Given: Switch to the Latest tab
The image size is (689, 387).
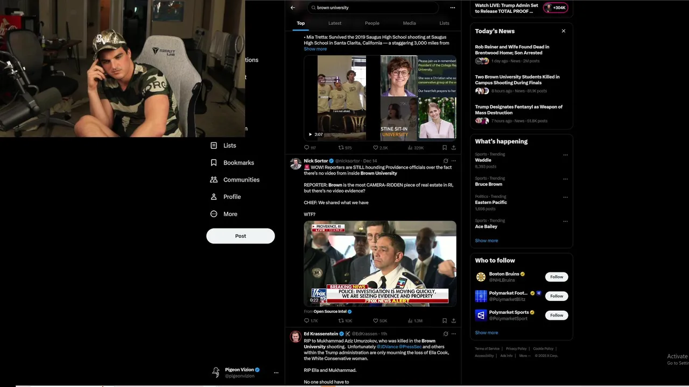Looking at the screenshot, I should pos(335,23).
